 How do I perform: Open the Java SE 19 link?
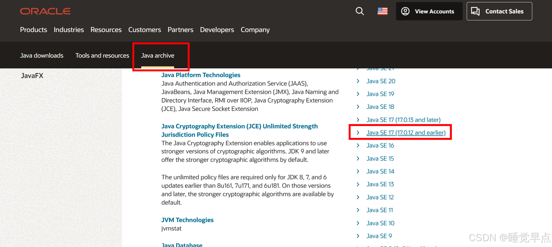tap(380, 94)
